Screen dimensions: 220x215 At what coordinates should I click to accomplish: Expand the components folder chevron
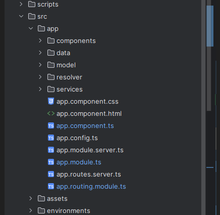pos(40,40)
